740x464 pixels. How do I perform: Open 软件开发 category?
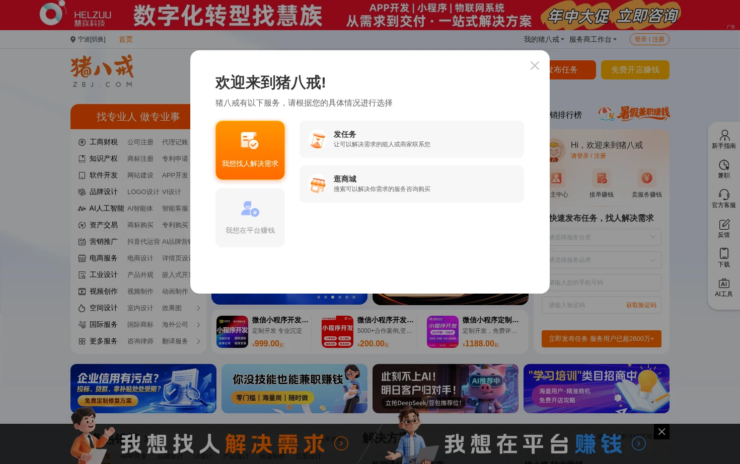click(103, 175)
